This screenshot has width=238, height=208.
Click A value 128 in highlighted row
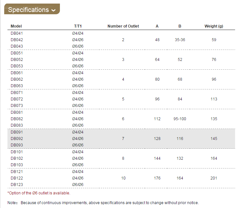click(157, 139)
